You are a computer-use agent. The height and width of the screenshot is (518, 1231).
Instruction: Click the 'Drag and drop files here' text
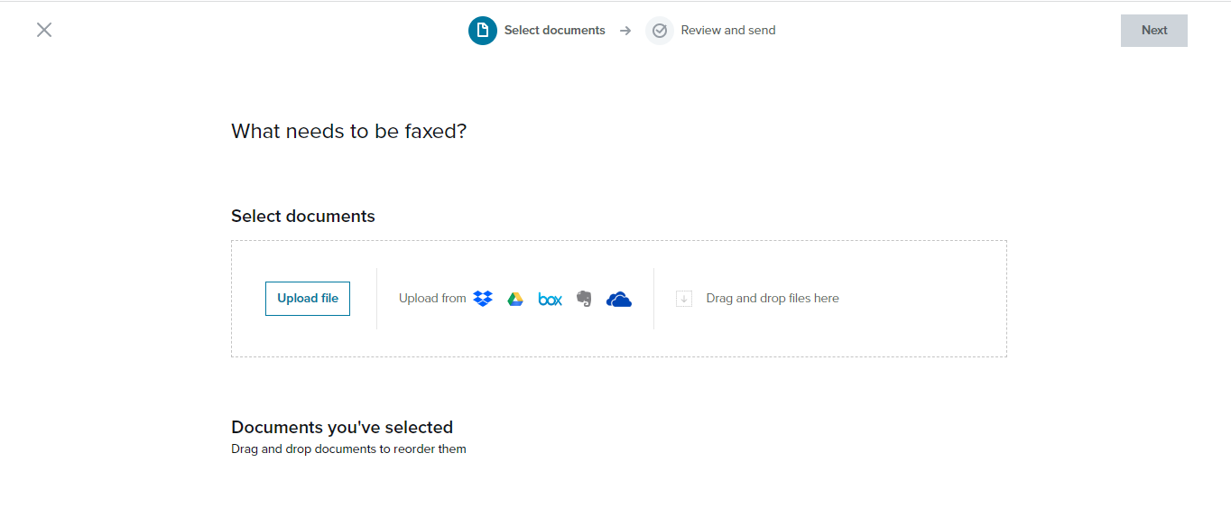coord(773,298)
